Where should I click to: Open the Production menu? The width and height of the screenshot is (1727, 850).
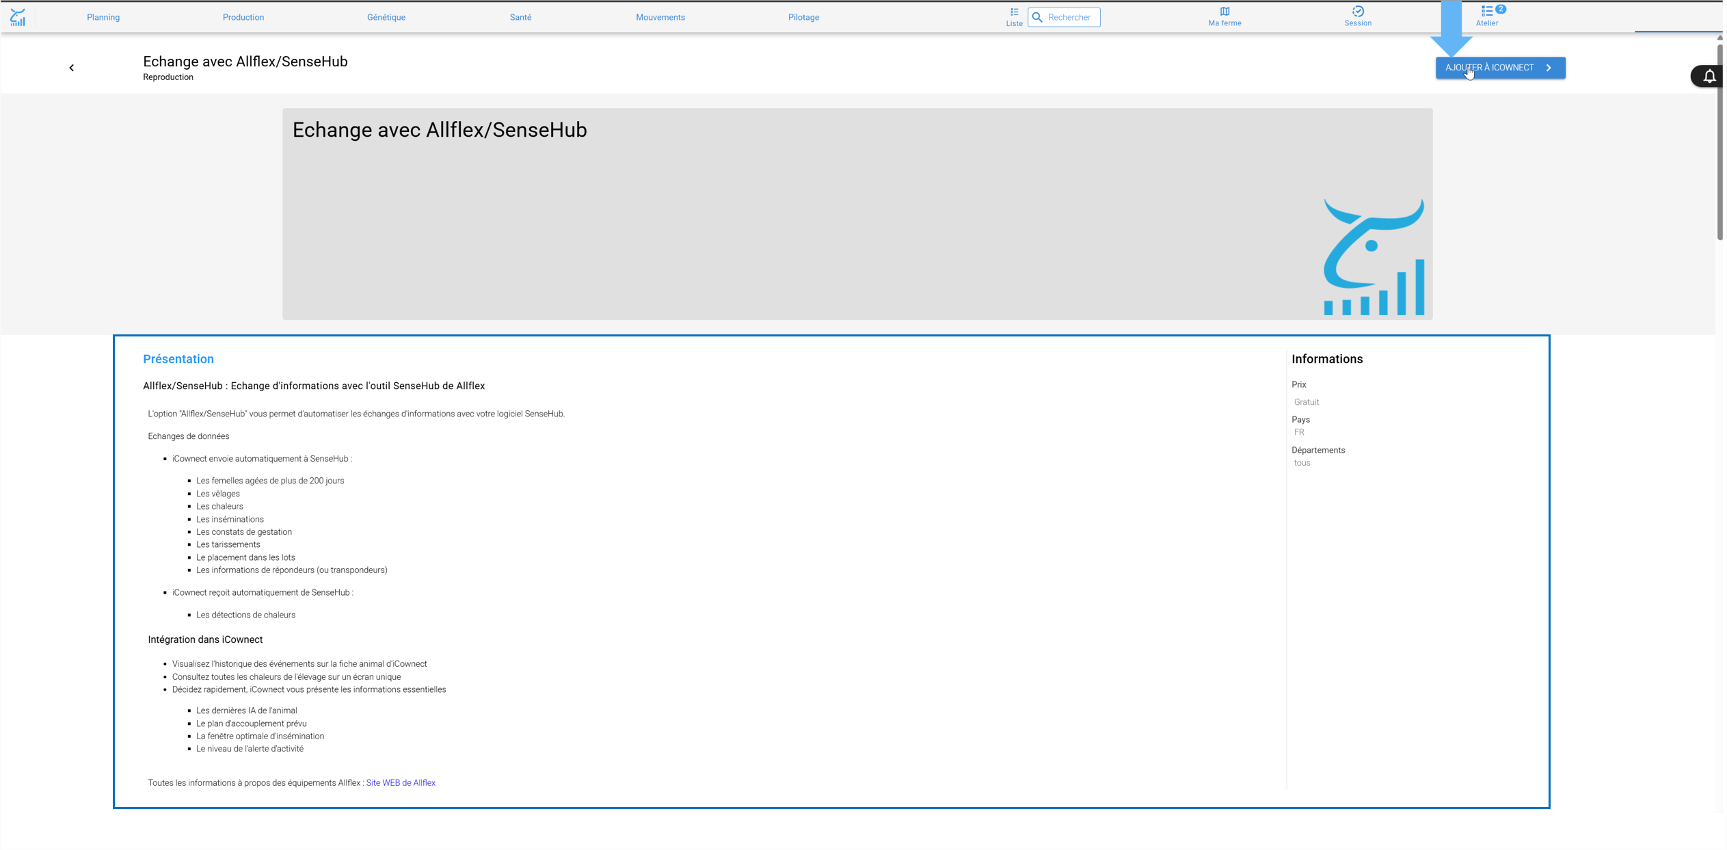243,17
